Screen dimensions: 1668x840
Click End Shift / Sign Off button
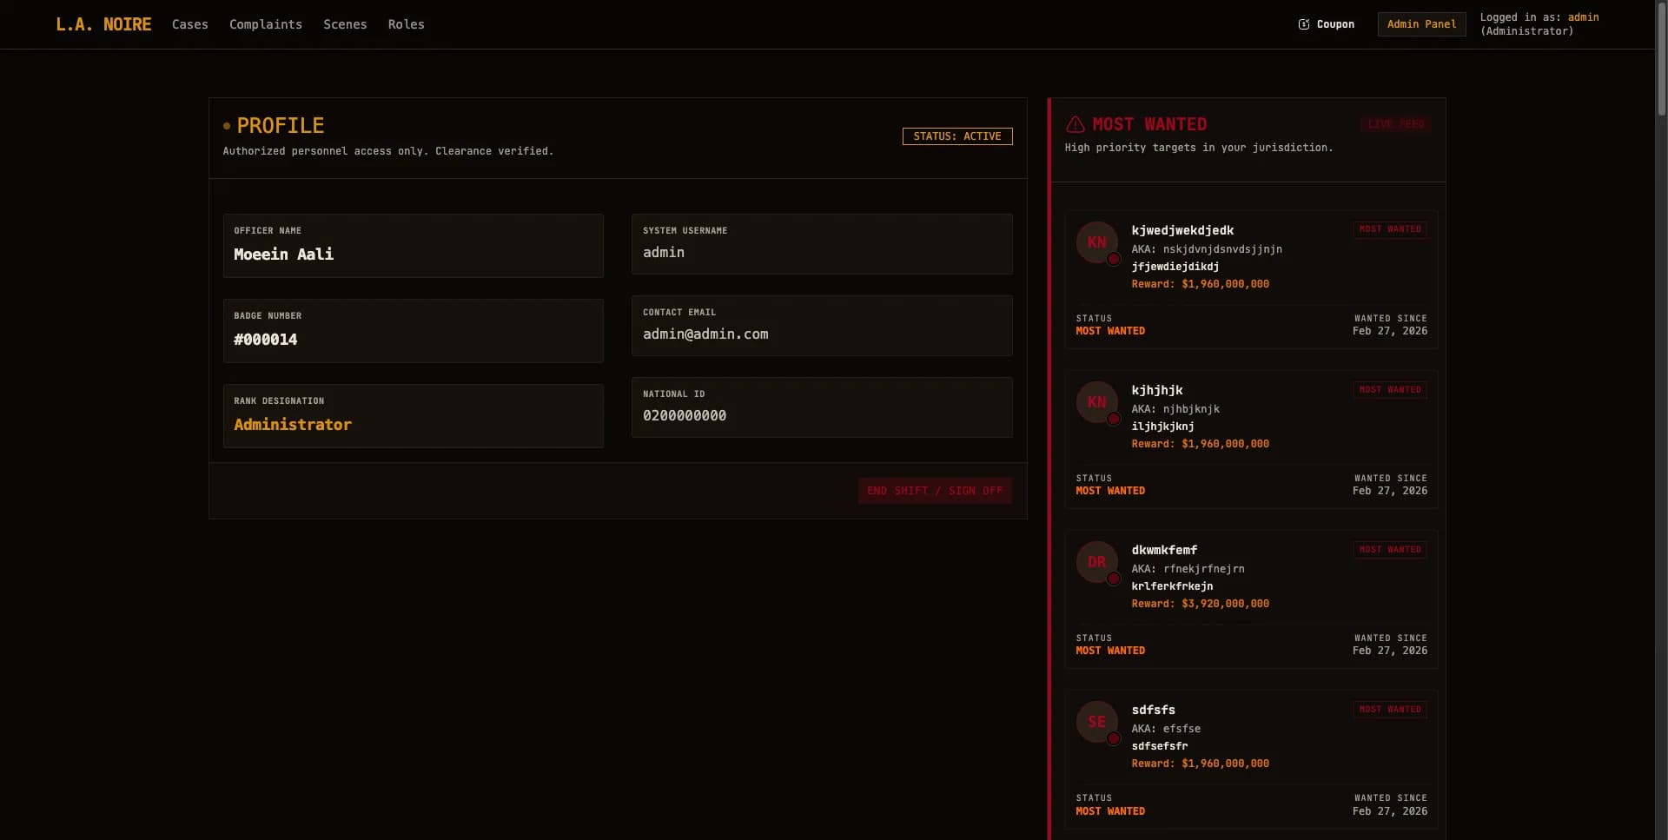(x=935, y=491)
